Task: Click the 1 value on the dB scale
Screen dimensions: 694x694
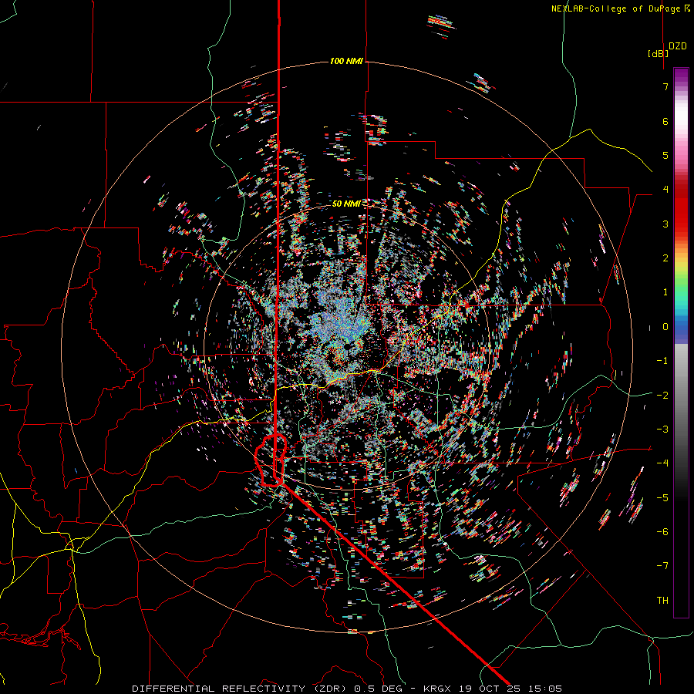Action: 665,292
